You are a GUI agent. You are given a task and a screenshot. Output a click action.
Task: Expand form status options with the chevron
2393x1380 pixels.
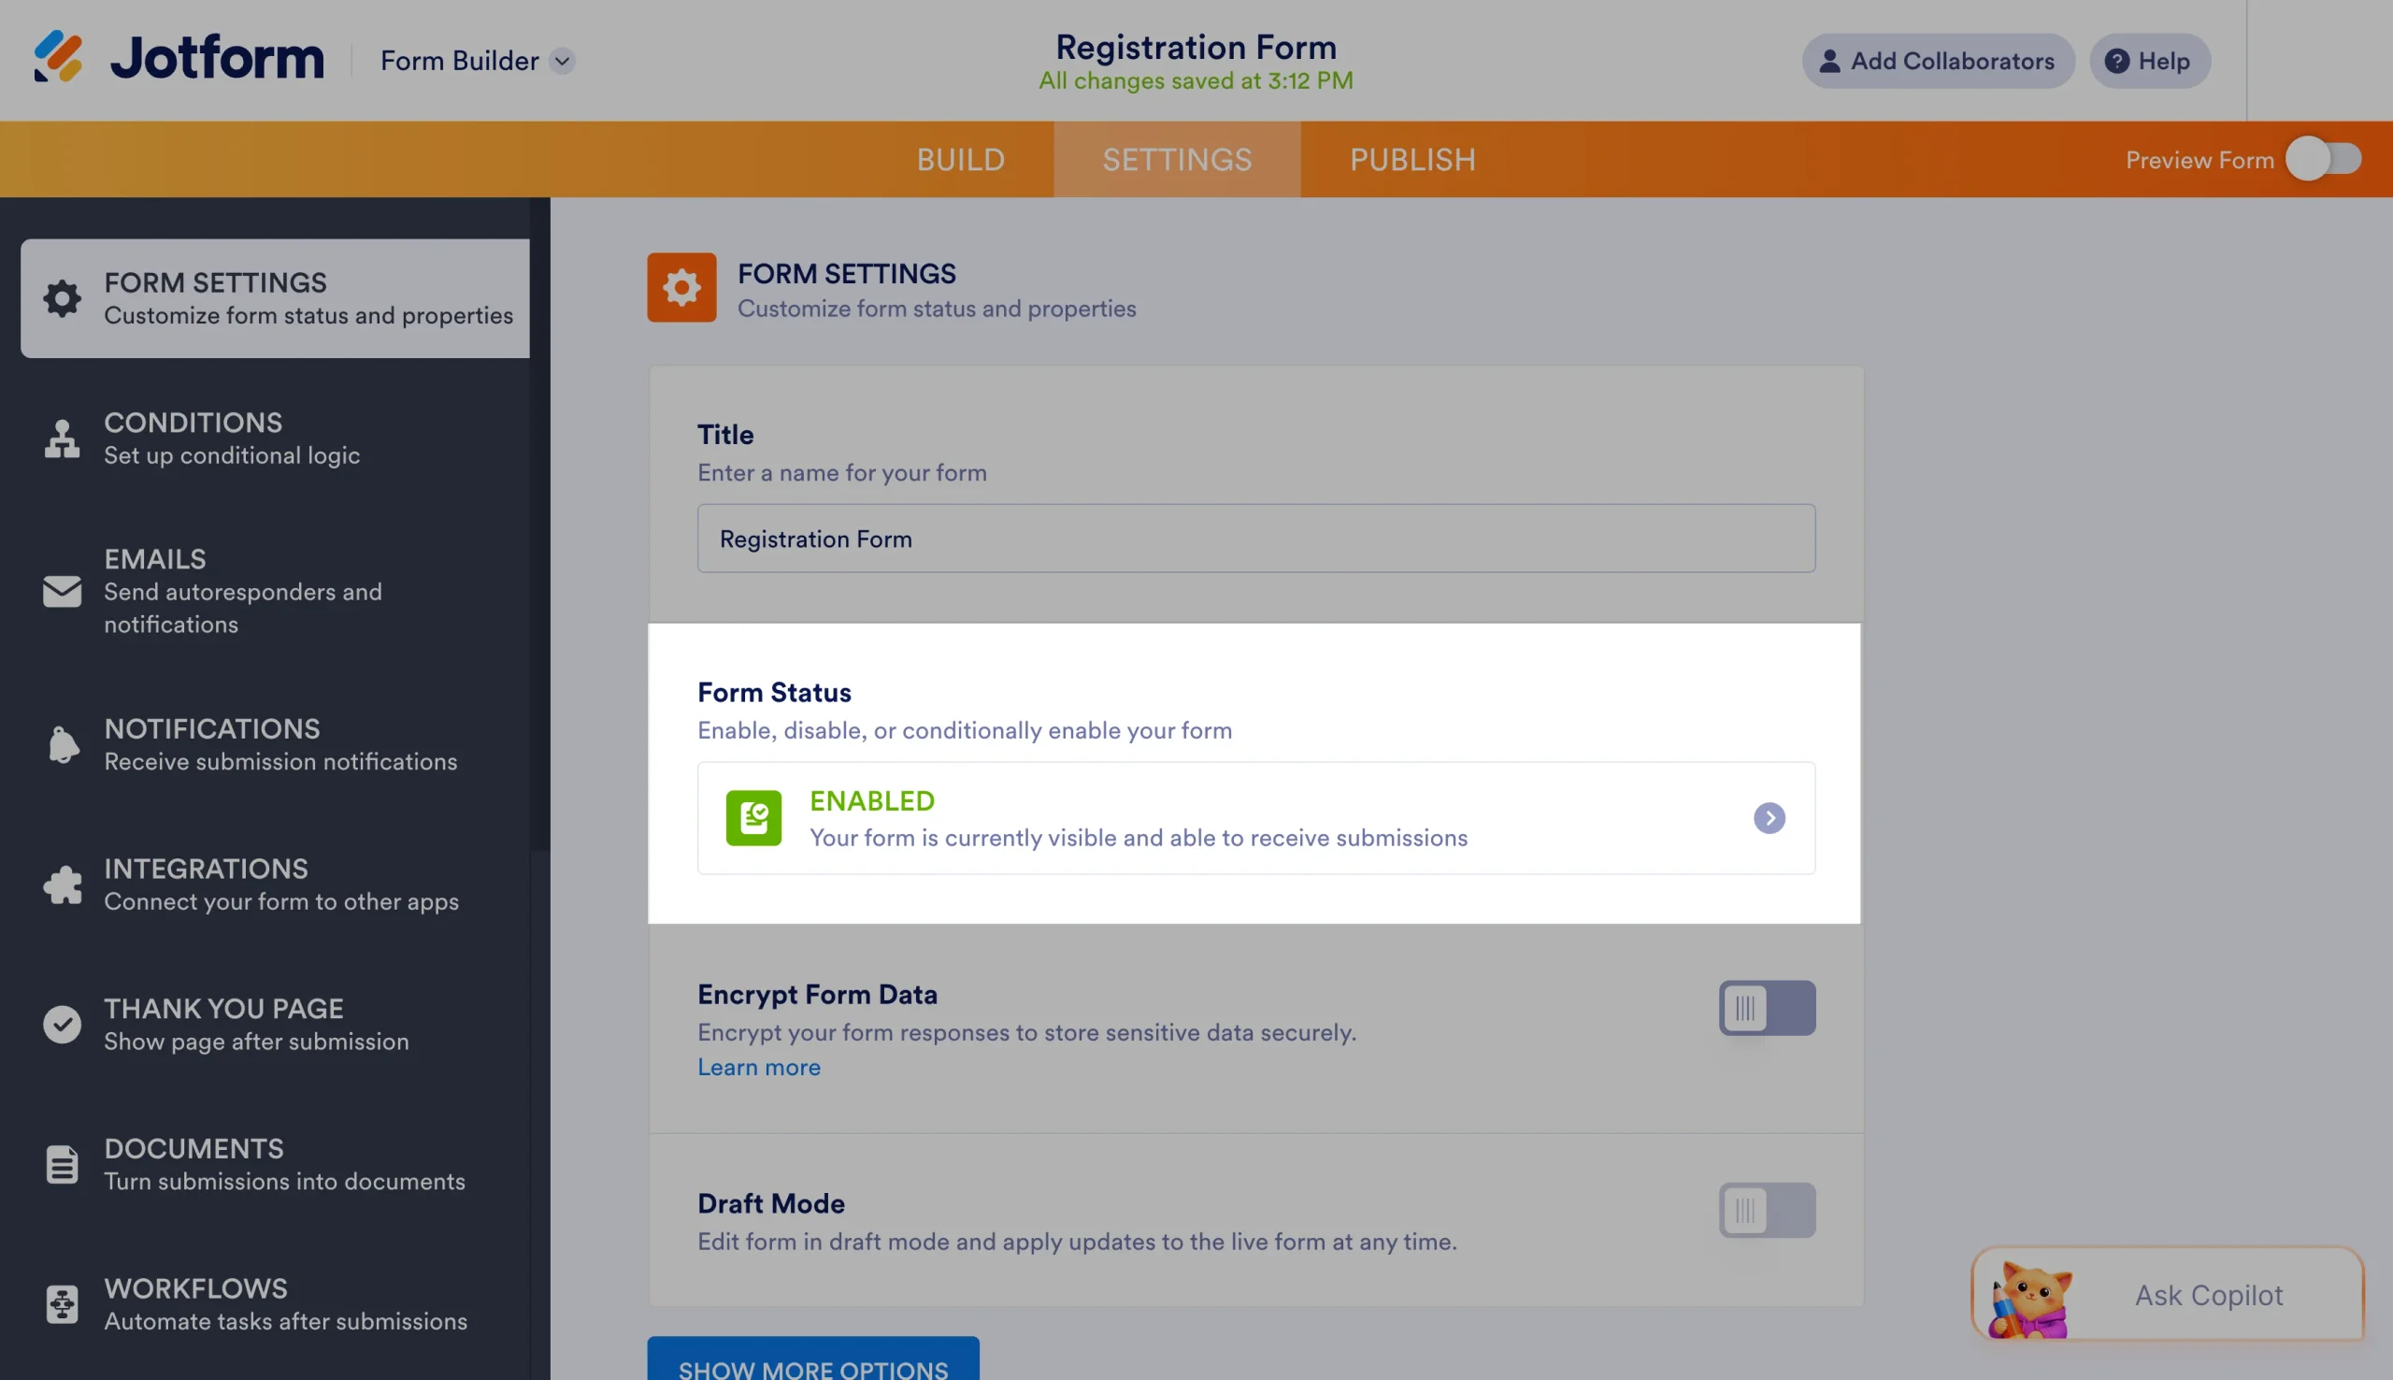pos(1769,818)
